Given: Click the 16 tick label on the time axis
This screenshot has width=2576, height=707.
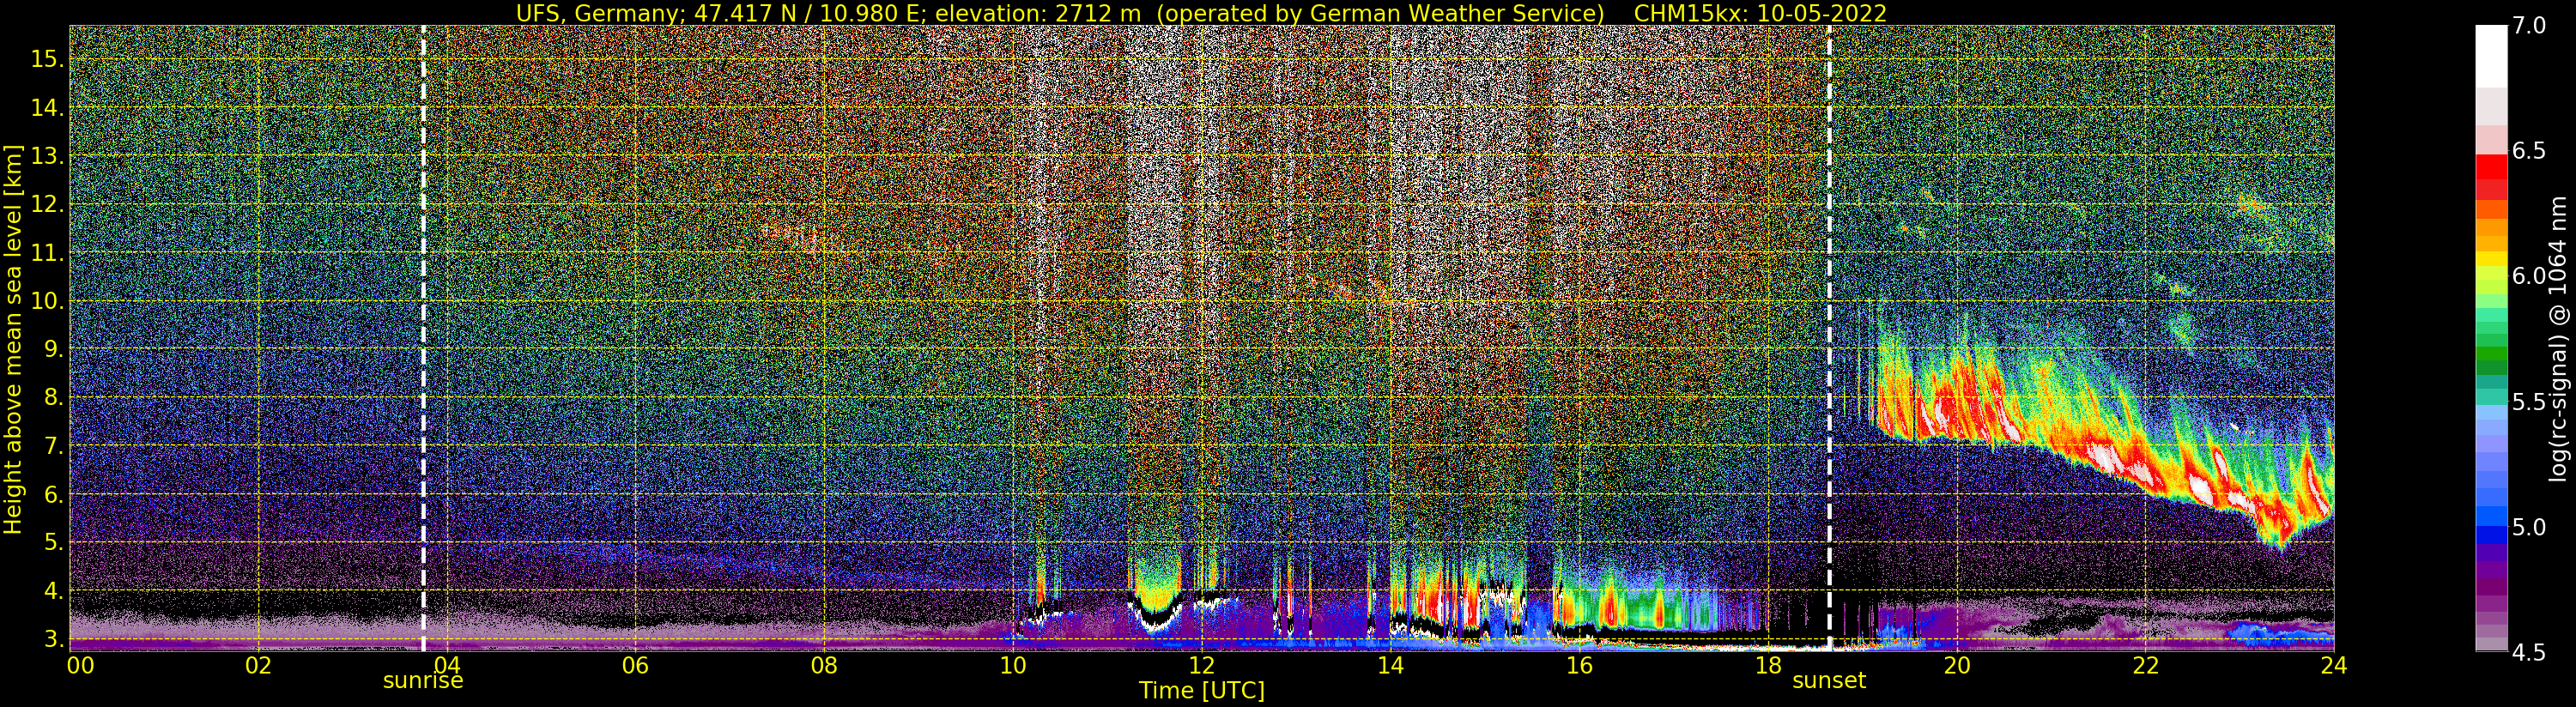Looking at the screenshot, I should pyautogui.click(x=1579, y=665).
